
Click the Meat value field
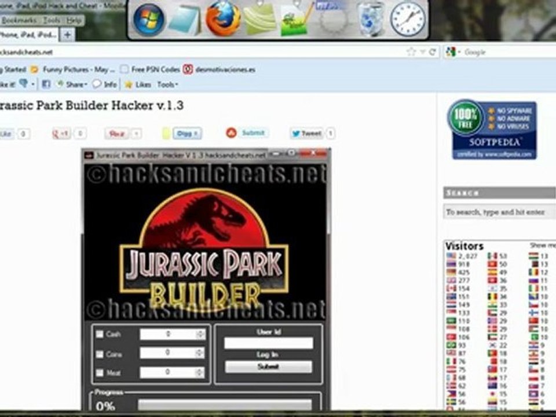(168, 372)
